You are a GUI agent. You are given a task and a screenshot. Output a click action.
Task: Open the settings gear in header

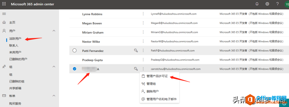pos(267,4)
